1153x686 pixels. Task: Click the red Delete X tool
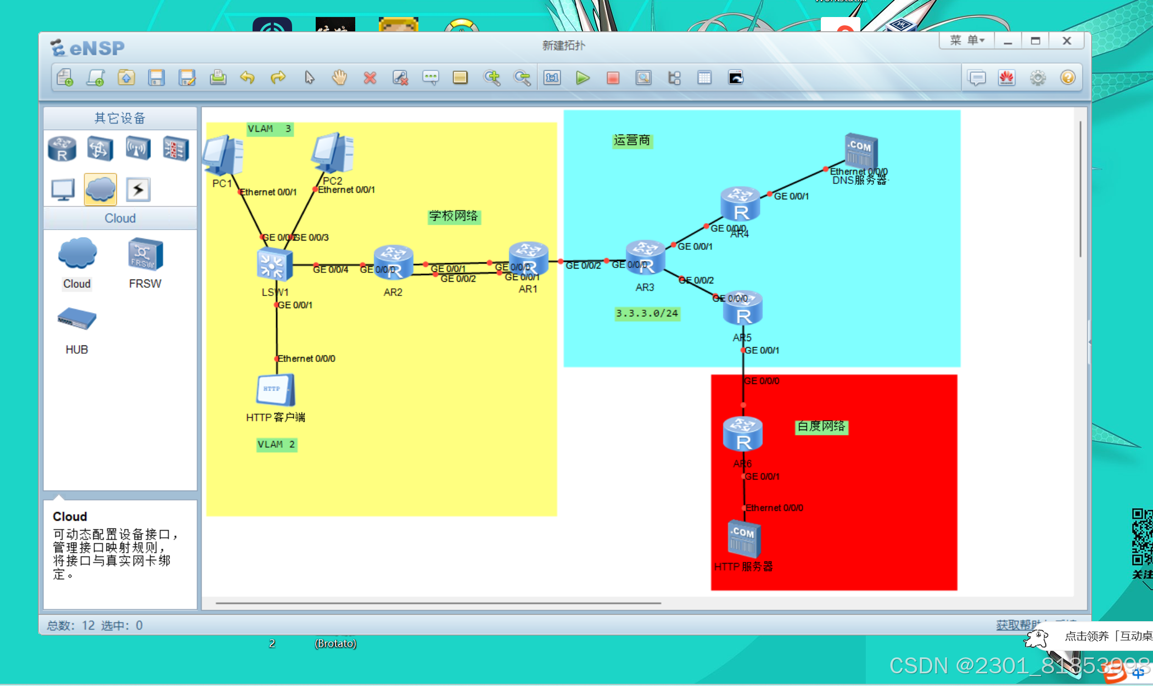pyautogui.click(x=370, y=78)
